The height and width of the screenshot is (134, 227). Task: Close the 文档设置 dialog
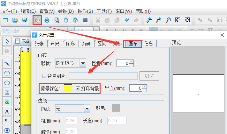pos(222,35)
